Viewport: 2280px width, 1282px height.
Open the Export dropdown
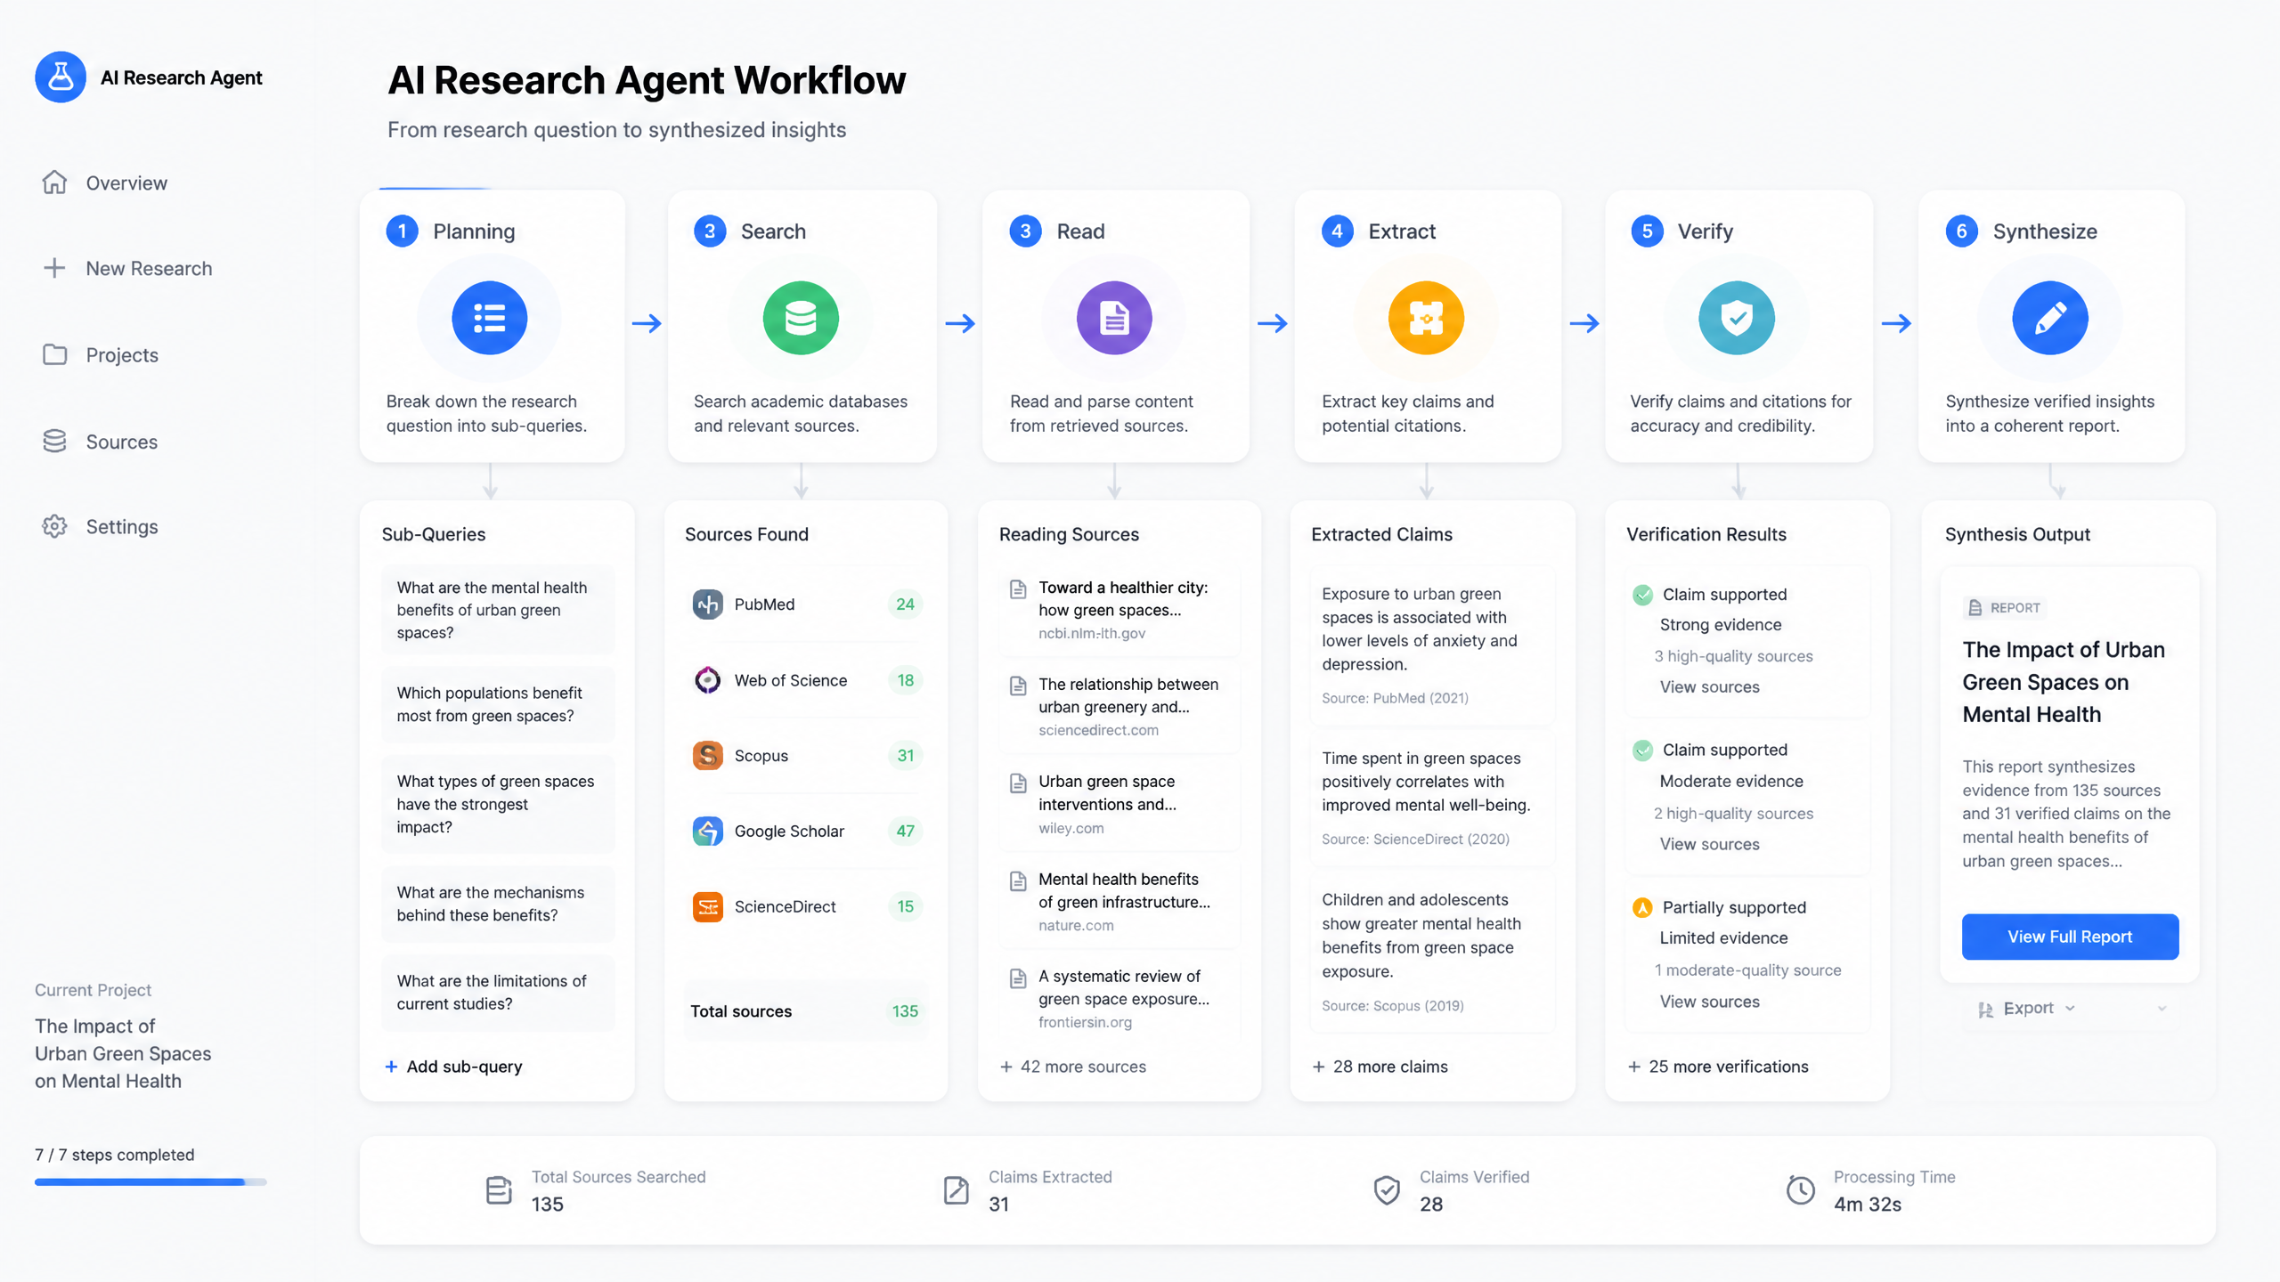(x=2027, y=1009)
